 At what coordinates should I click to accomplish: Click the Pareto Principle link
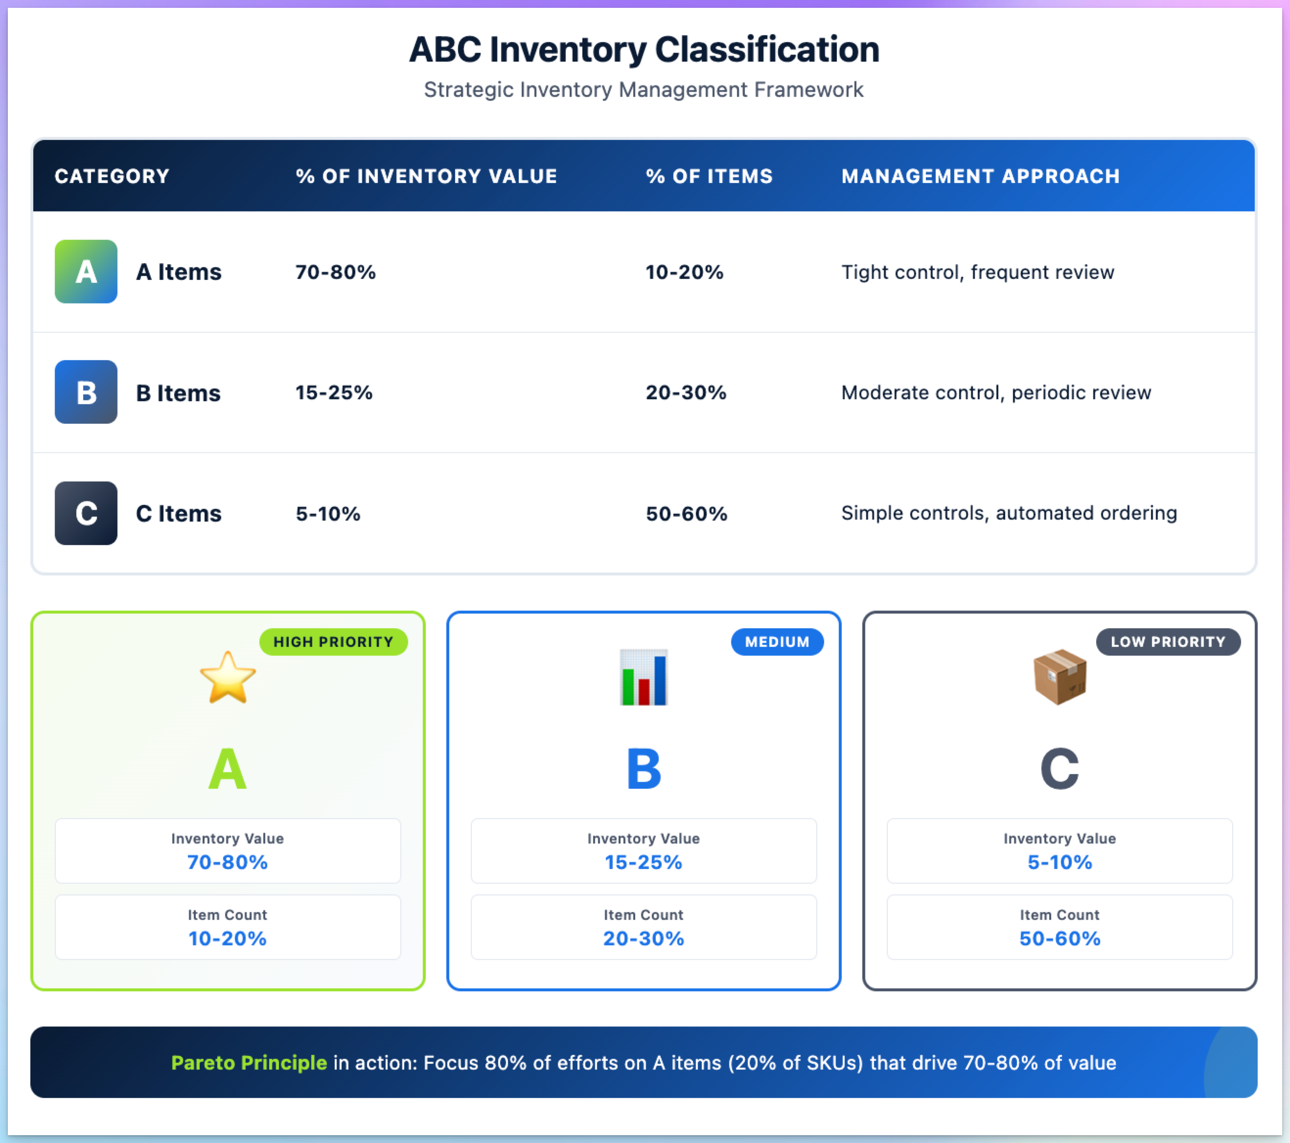[248, 1063]
